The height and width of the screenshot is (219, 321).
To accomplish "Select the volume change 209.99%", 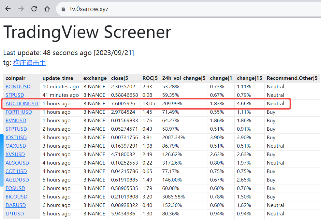I will [172, 104].
